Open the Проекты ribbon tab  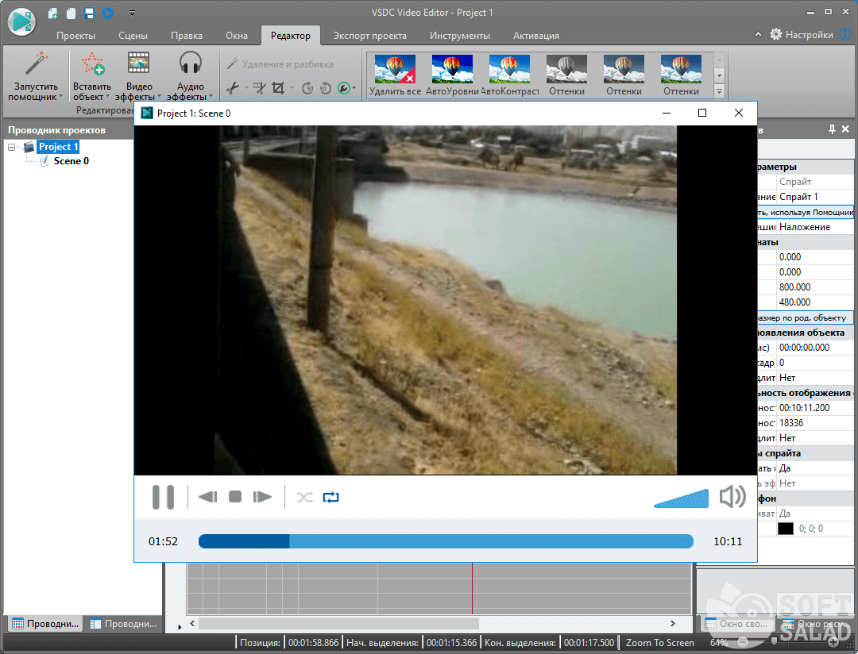coord(75,36)
